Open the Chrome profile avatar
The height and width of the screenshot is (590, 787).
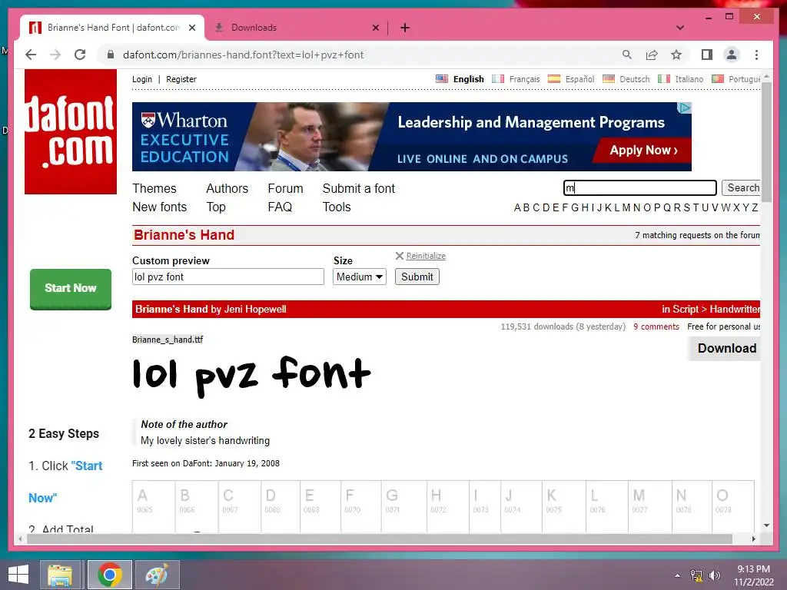732,55
